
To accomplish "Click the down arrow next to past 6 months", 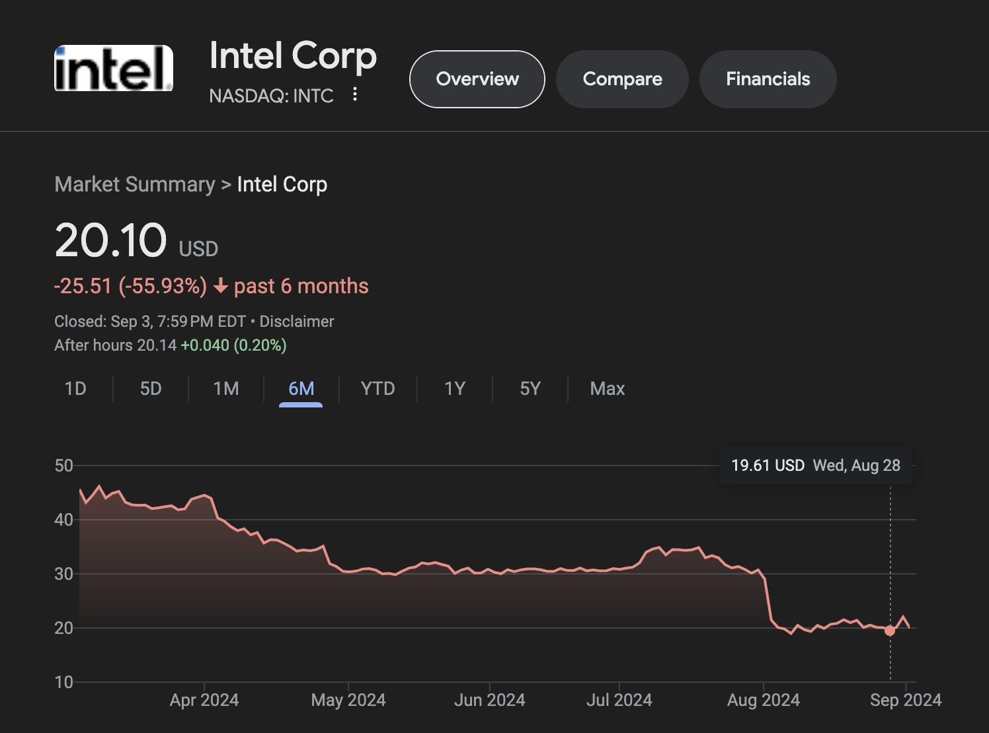I will tap(221, 286).
